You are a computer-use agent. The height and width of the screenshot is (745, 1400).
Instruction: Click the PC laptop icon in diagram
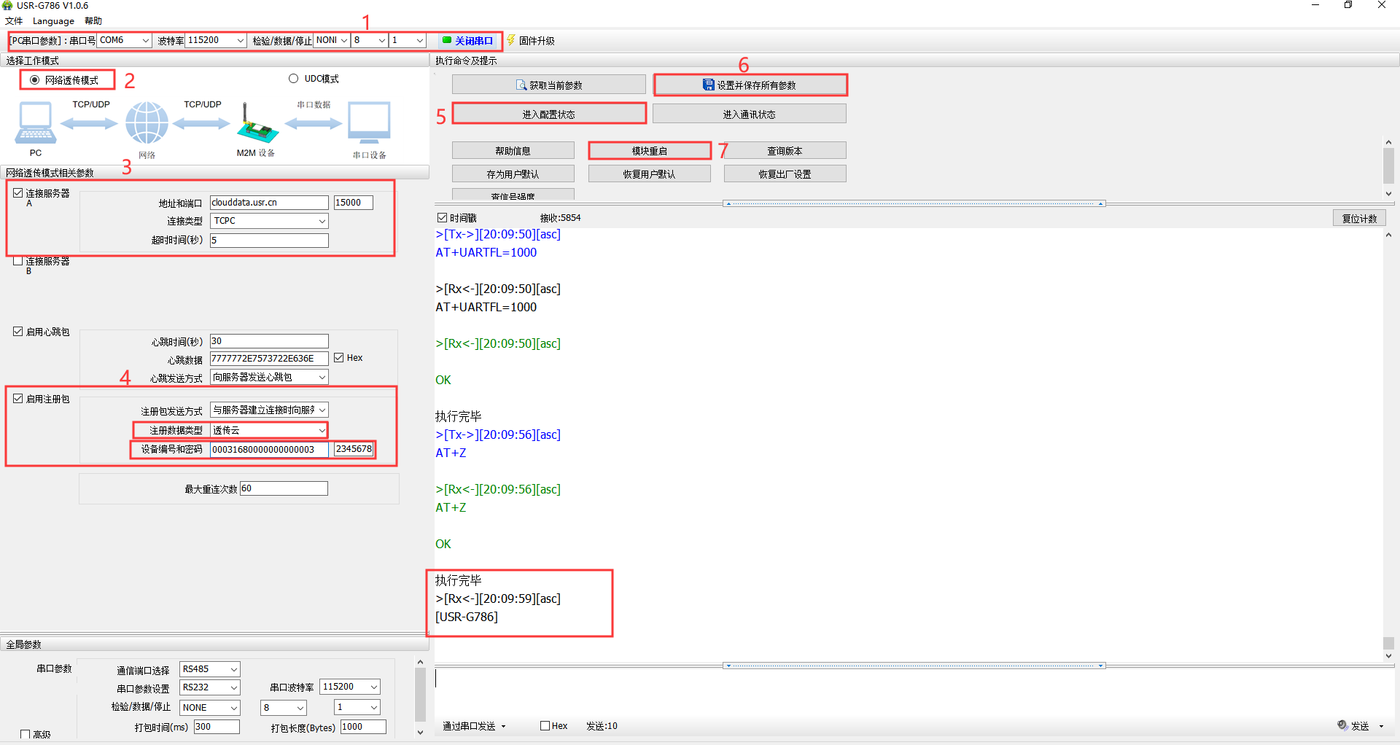coord(35,122)
